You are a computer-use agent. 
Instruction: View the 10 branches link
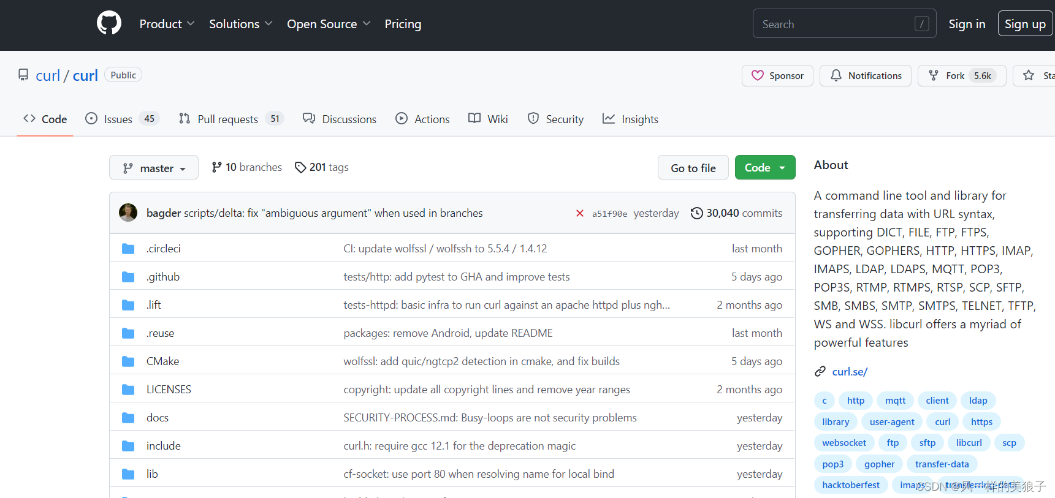tap(247, 167)
